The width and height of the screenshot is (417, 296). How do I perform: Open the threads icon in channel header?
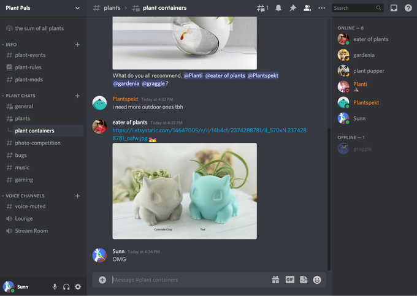pos(262,8)
